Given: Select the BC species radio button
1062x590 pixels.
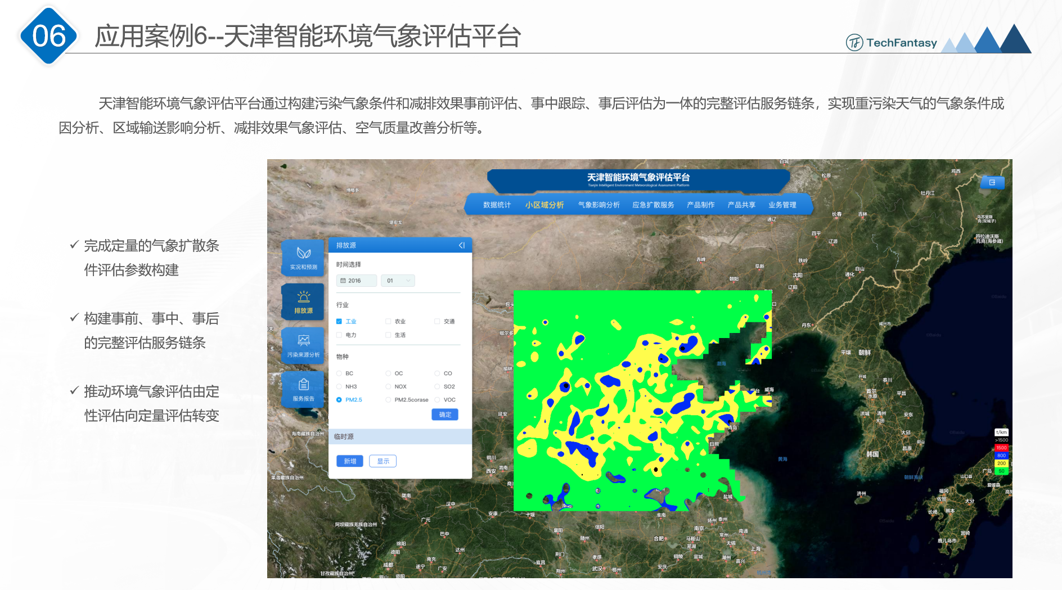Looking at the screenshot, I should pyautogui.click(x=339, y=373).
